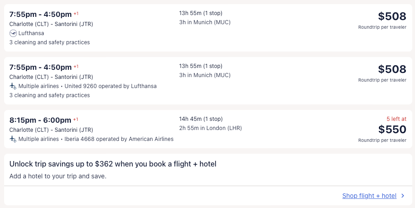Click "Roundtrip per traveler" under the $550 price
The height and width of the screenshot is (208, 415).
coord(382,140)
